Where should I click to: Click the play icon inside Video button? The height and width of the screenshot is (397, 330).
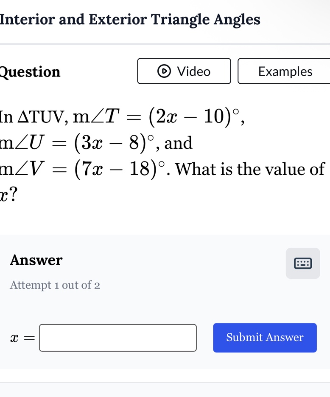pyautogui.click(x=163, y=71)
